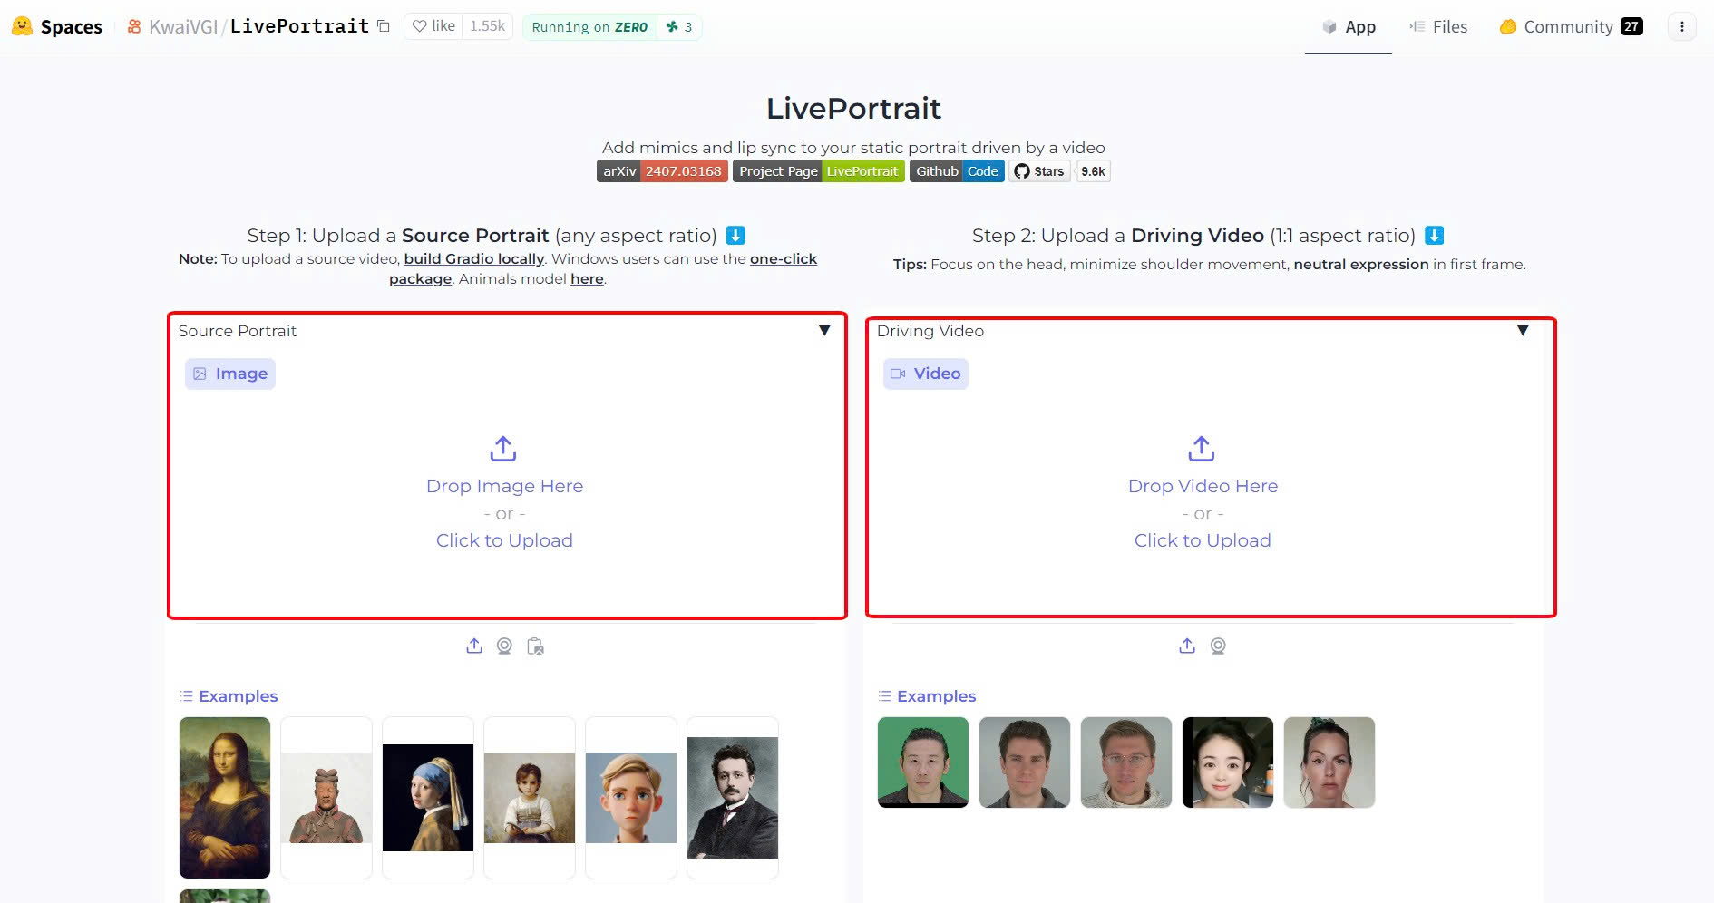The width and height of the screenshot is (1714, 903).
Task: Click the Image label chip
Action: pyautogui.click(x=230, y=374)
